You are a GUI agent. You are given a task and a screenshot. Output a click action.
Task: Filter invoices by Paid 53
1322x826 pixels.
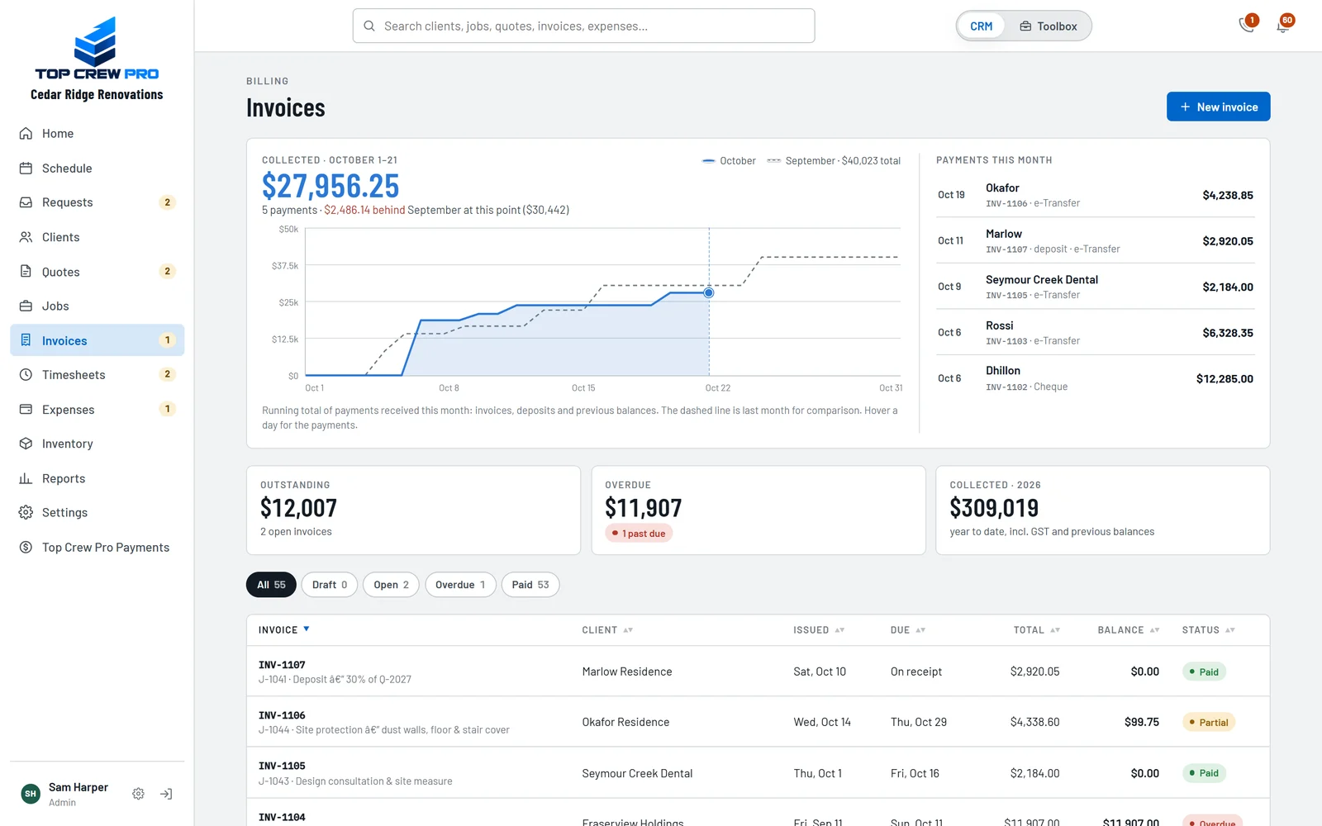(x=530, y=585)
